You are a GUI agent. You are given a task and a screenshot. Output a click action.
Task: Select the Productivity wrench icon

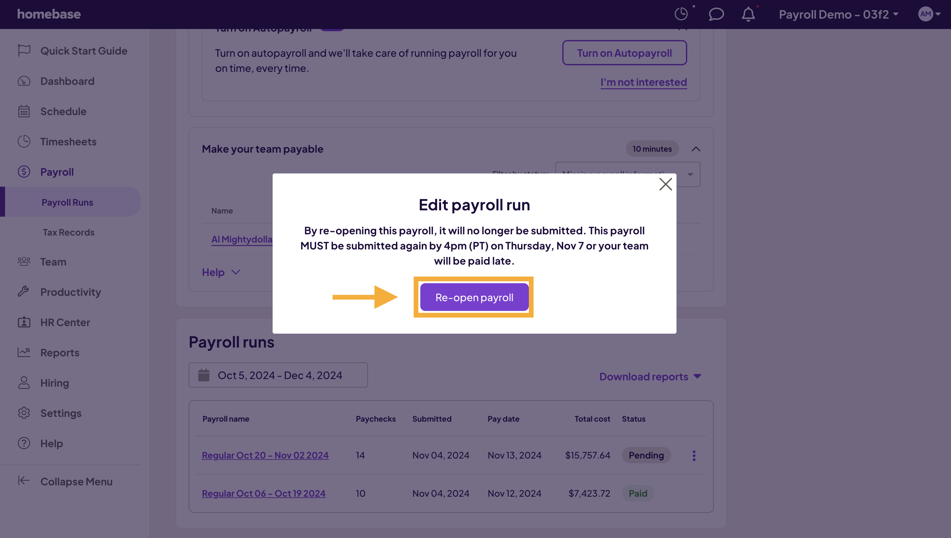point(23,291)
